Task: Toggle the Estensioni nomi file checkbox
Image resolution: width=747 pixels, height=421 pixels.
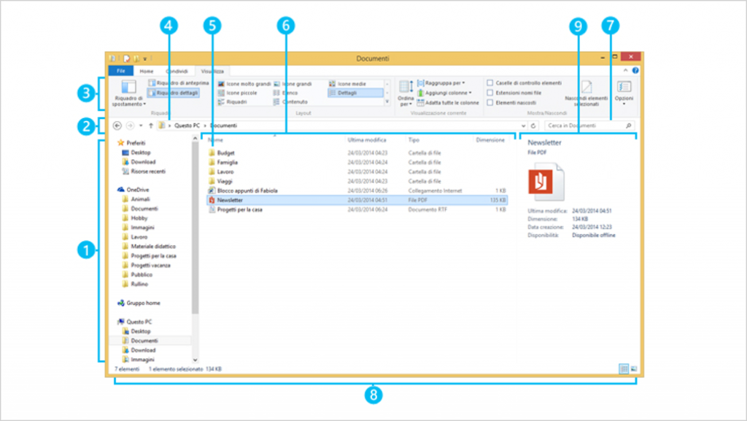Action: [490, 93]
